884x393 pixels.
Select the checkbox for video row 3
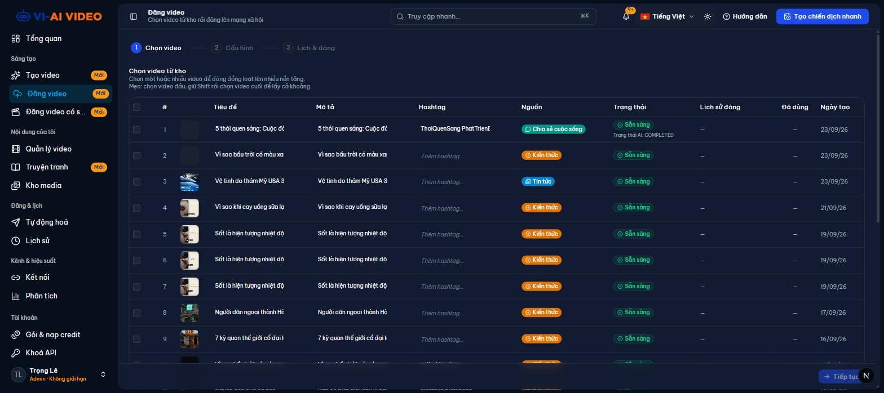136,181
